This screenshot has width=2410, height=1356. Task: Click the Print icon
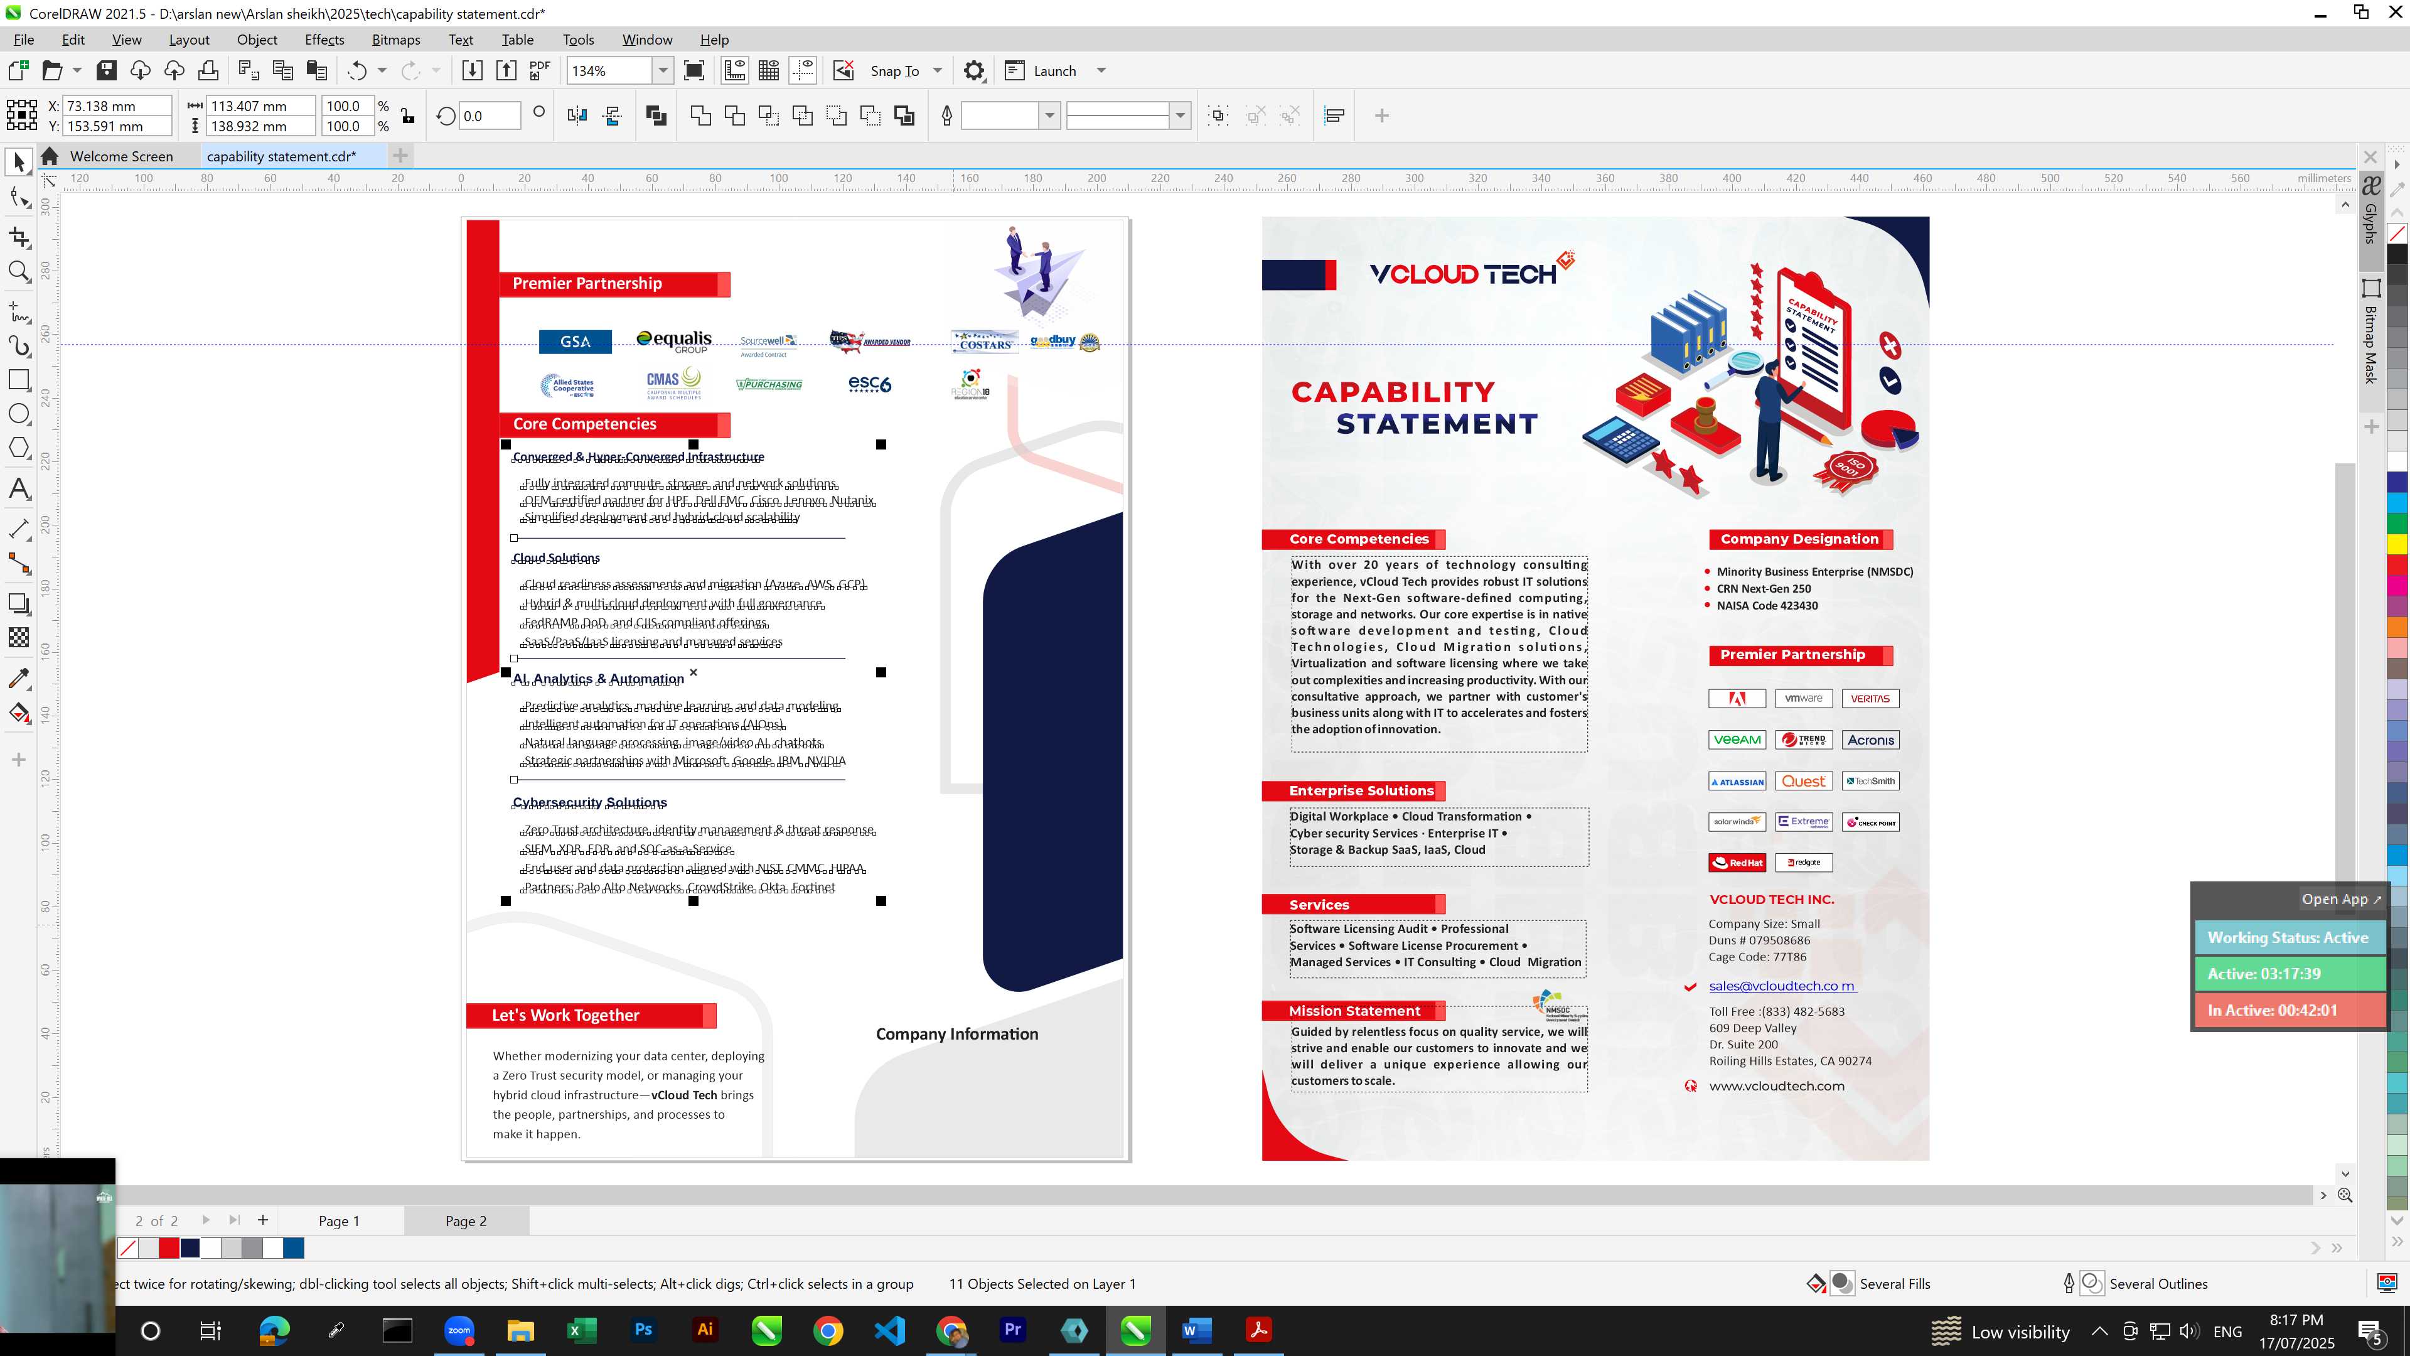pos(208,70)
